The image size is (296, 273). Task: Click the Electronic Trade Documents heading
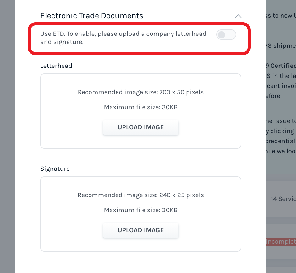[x=91, y=16]
